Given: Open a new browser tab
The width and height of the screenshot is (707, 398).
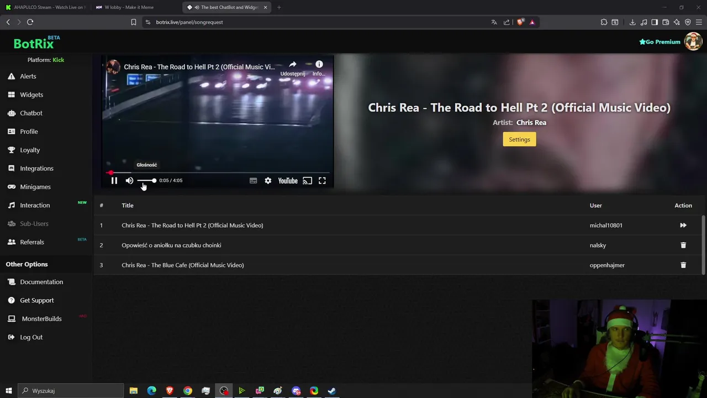Looking at the screenshot, I should pyautogui.click(x=279, y=7).
